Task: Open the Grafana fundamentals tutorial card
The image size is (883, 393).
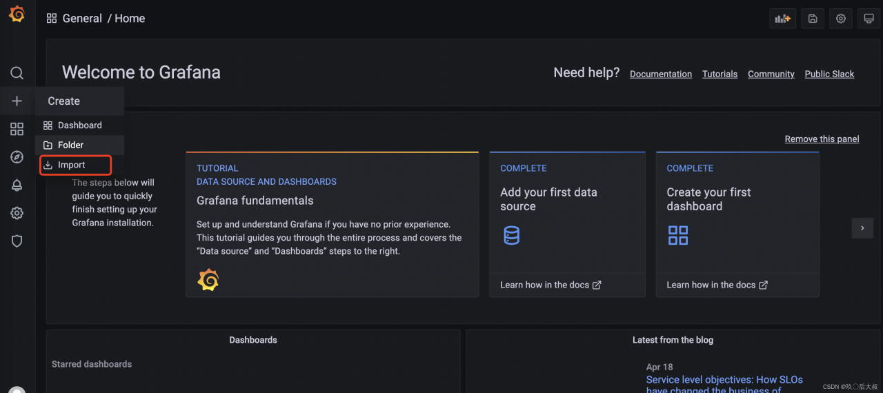Action: coord(333,225)
